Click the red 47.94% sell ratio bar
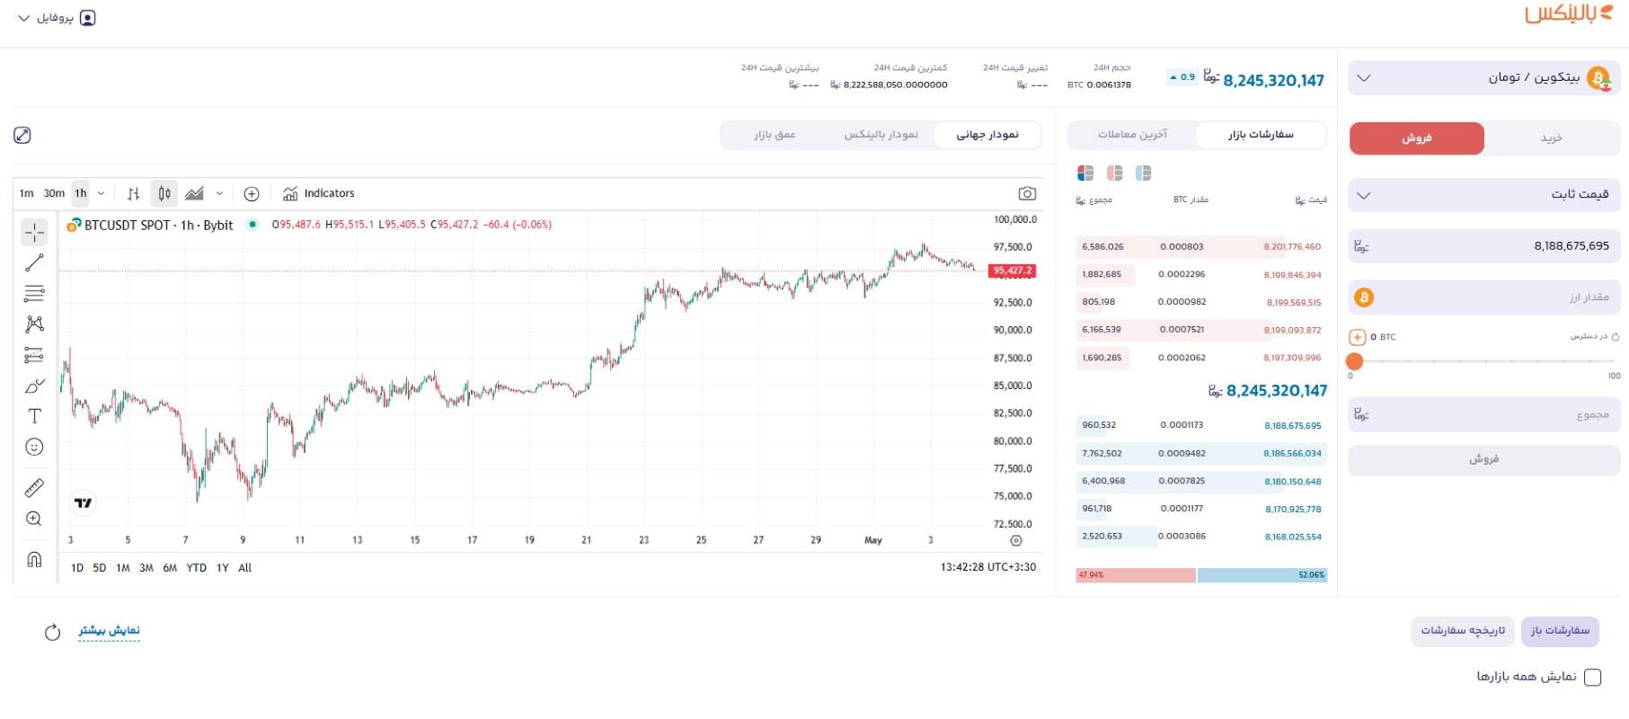Screen dimensions: 1629x719 pyautogui.click(x=1136, y=575)
